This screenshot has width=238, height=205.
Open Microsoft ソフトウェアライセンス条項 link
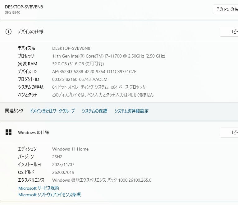[49, 195]
